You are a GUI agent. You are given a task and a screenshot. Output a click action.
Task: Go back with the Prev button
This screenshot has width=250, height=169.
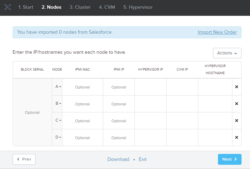pos(24,159)
